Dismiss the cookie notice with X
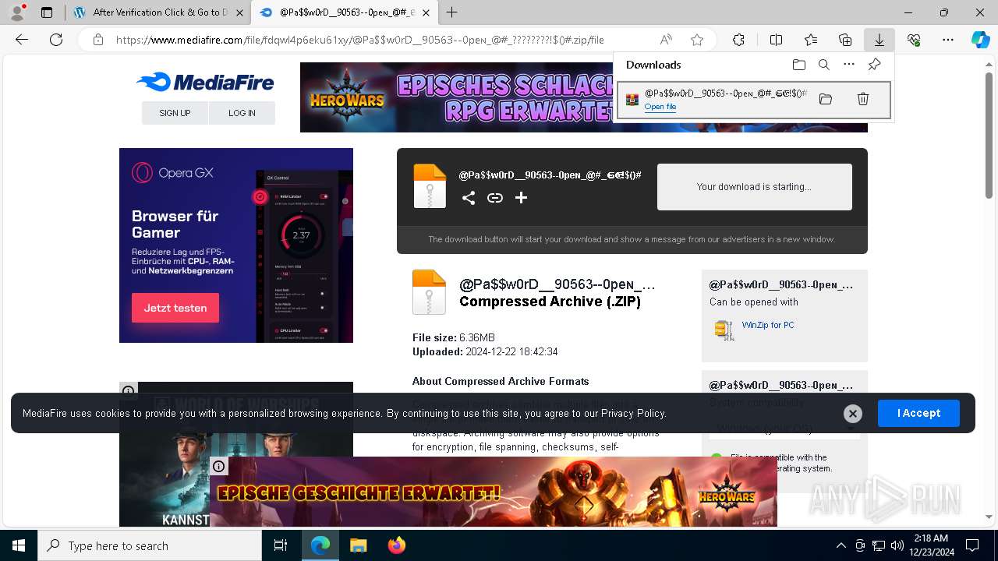998x561 pixels. click(853, 414)
